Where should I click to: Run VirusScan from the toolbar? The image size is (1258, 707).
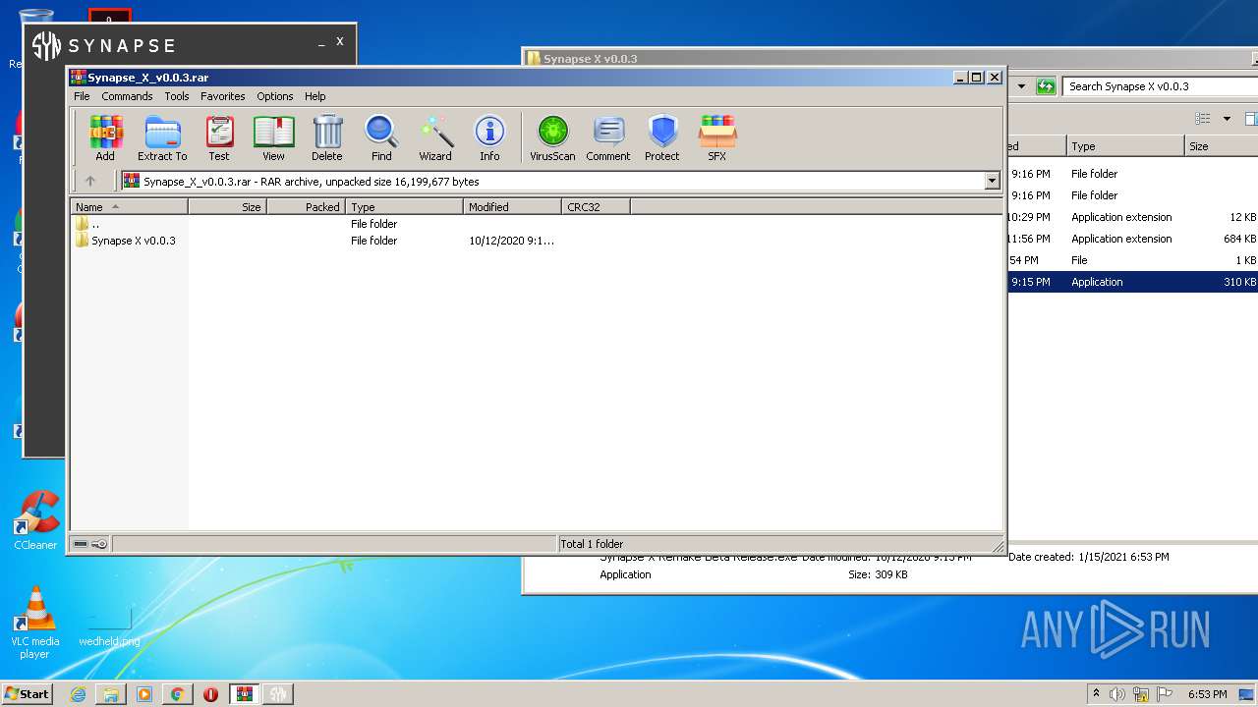click(552, 137)
